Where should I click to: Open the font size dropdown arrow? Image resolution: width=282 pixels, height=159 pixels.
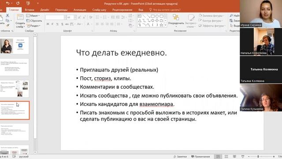[x=75, y=18]
